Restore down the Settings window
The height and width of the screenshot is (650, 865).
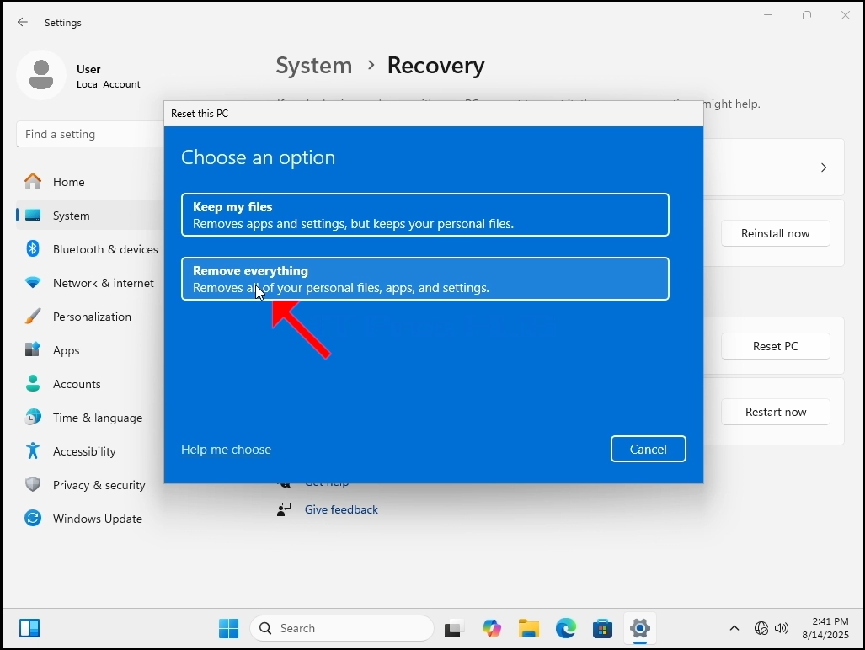click(807, 15)
